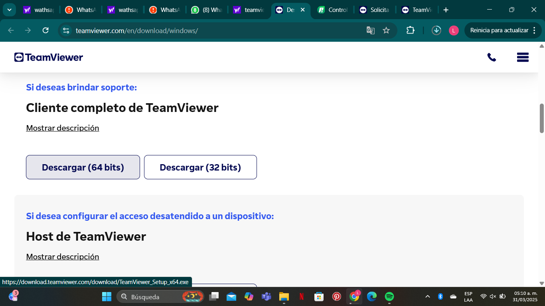
Task: Switch to the TeamVi tab
Action: (417, 10)
